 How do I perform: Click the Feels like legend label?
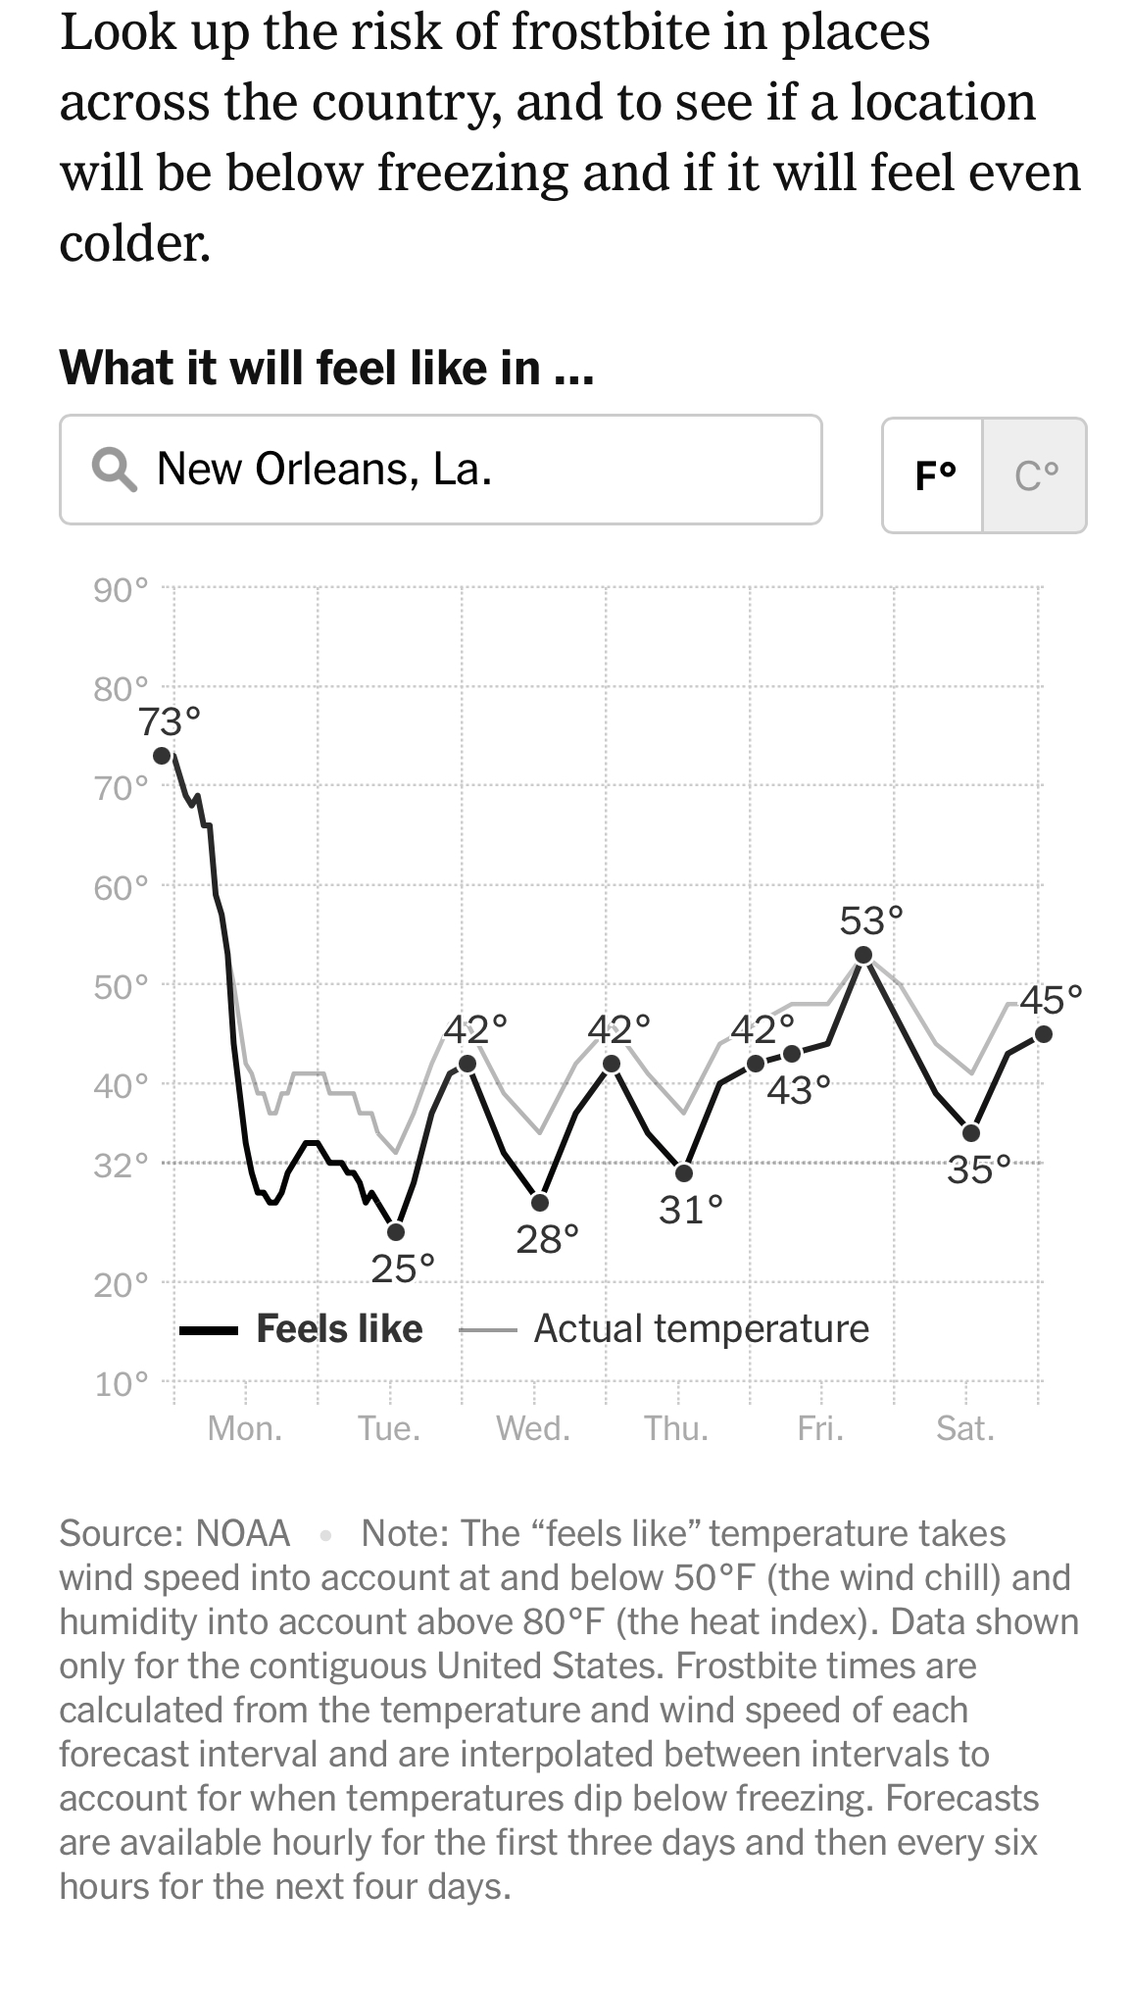[339, 1329]
